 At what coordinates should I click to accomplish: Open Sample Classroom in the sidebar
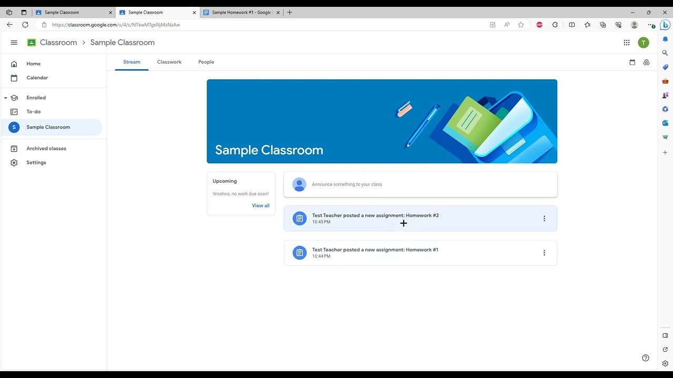coord(51,127)
